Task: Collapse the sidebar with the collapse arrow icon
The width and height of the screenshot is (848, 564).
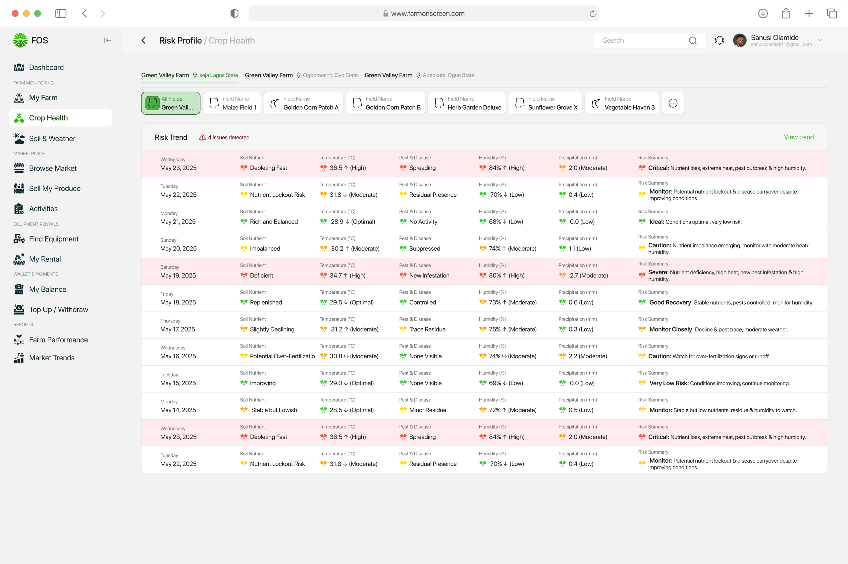Action: [x=107, y=40]
